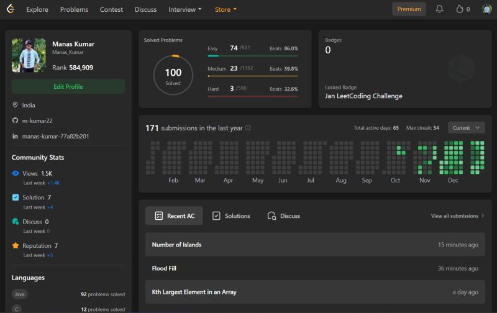Click the Premium button
497x313 pixels.
pos(409,9)
